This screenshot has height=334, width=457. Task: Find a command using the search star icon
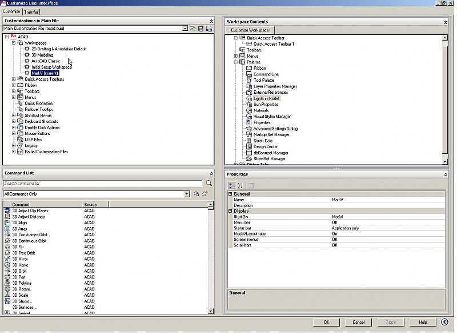click(197, 194)
